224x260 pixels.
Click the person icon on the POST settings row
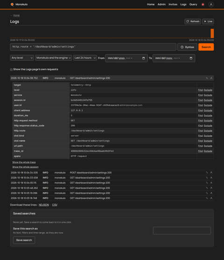[211, 172]
